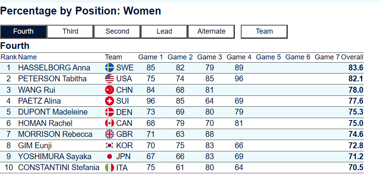Click player name HASSELBORG Anna
The width and height of the screenshot is (381, 176).
coord(54,68)
